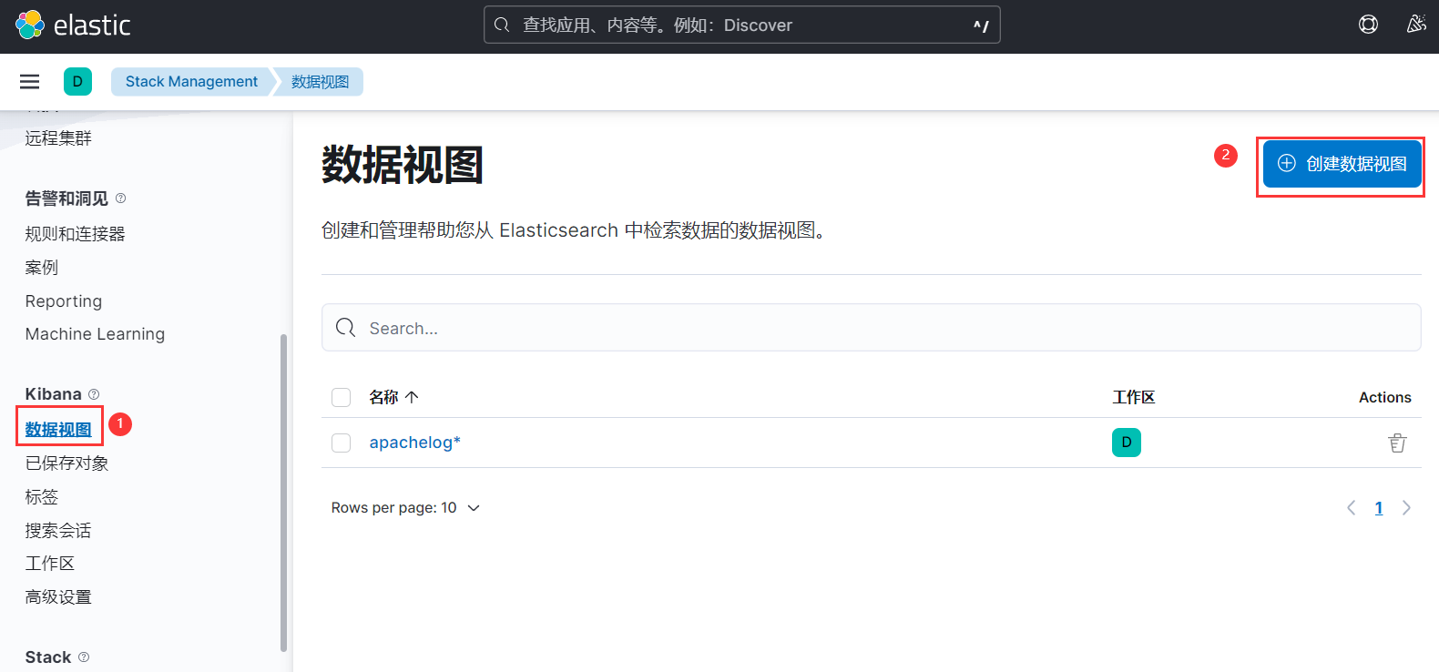Click the Stack Management breadcrumb
Viewport: 1439px width, 672px height.
(x=191, y=82)
